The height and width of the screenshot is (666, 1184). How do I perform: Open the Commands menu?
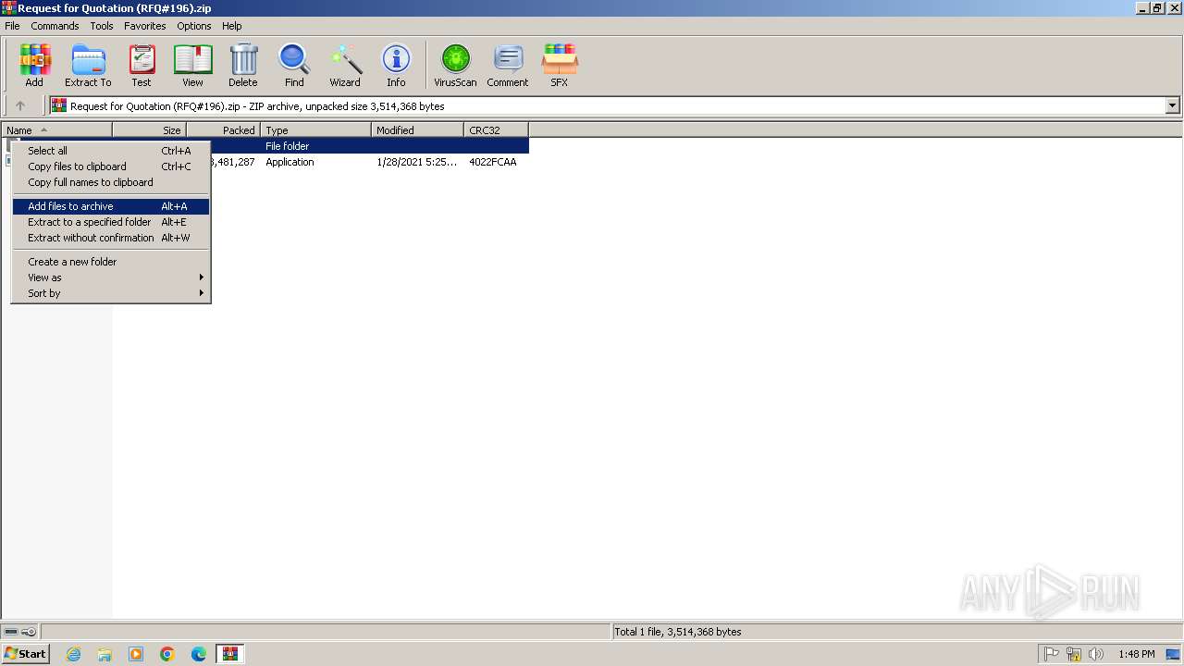click(55, 26)
